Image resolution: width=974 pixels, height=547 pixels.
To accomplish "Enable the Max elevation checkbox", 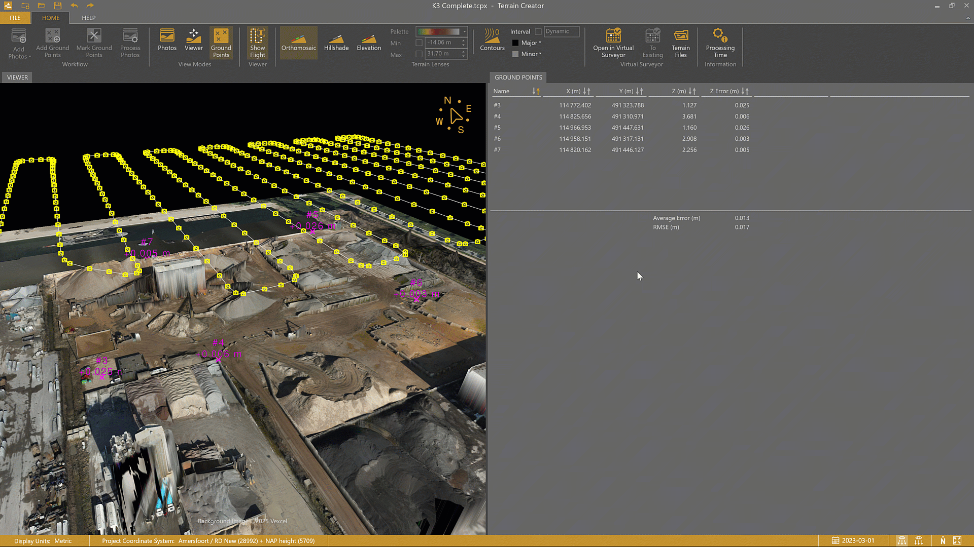I will [x=419, y=54].
